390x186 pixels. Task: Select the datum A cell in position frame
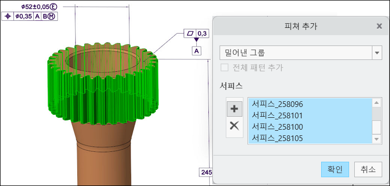37,17
